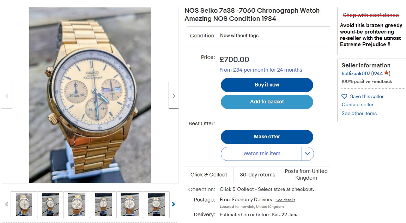Open See details for Economy Delivery

point(285,200)
